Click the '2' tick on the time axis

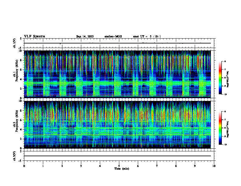click(62, 166)
